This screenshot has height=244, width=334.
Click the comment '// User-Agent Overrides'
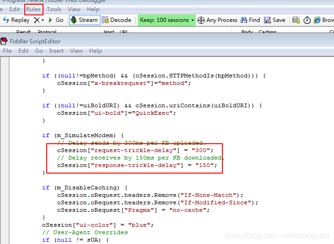pyautogui.click(x=85, y=232)
